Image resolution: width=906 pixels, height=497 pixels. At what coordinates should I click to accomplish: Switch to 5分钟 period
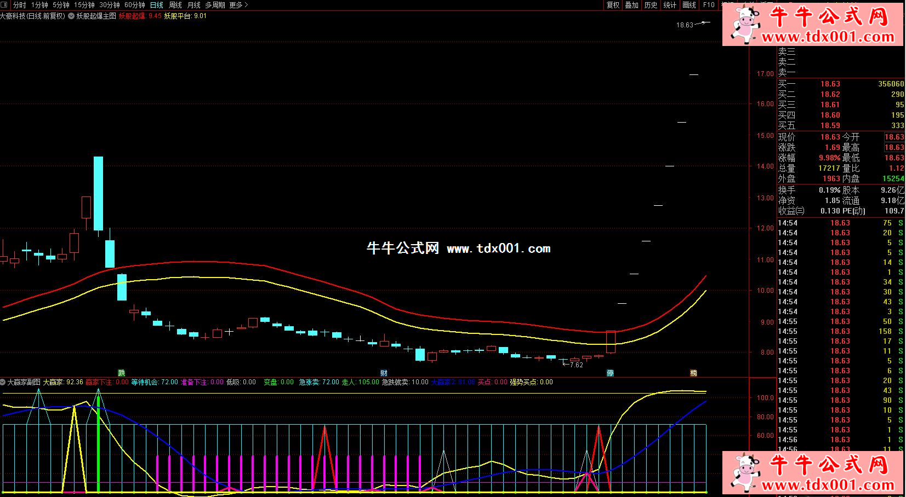(x=61, y=5)
